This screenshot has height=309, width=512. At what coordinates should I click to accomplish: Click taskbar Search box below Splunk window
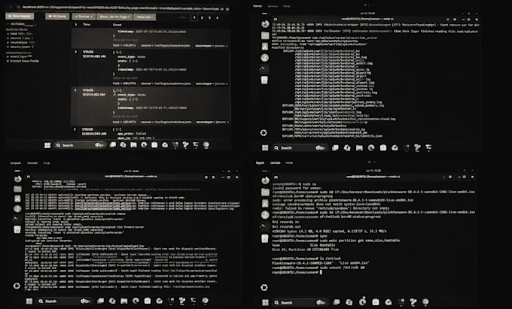(81, 145)
